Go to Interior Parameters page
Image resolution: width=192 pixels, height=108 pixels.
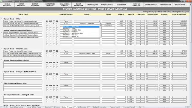21,5
